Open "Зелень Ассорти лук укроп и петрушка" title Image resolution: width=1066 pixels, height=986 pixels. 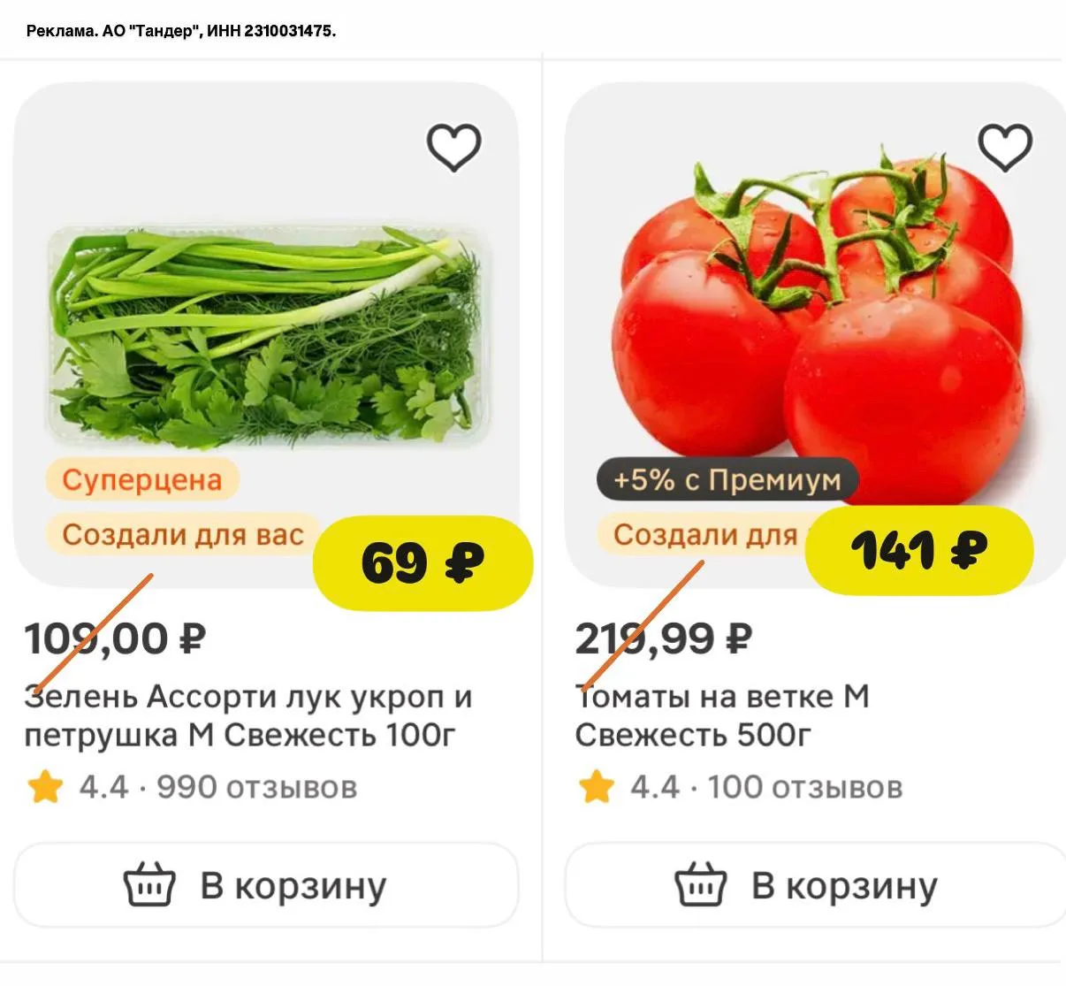click(x=247, y=715)
